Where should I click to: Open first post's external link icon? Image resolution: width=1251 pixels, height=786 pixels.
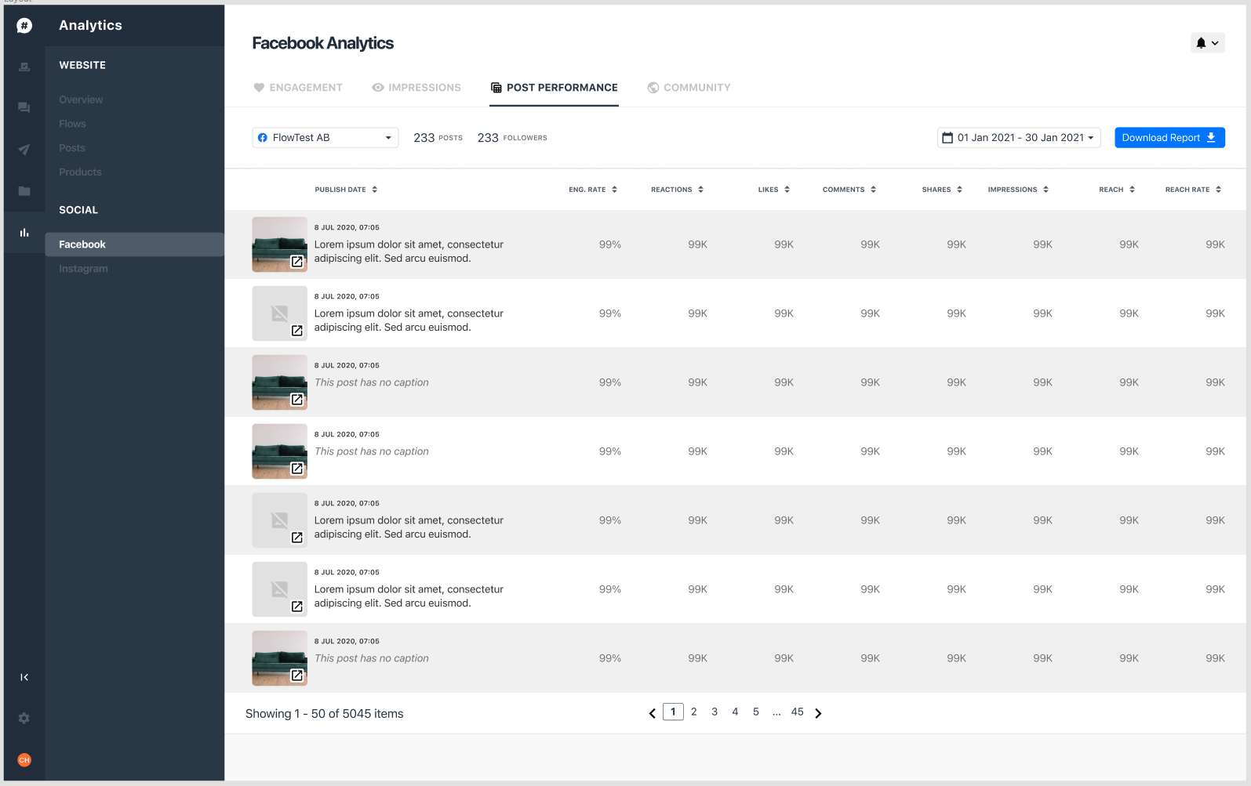[297, 262]
